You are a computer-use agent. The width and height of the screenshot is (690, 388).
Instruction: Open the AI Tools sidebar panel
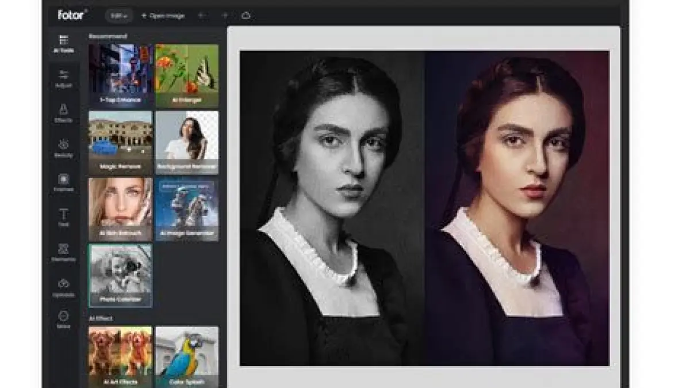pos(63,43)
